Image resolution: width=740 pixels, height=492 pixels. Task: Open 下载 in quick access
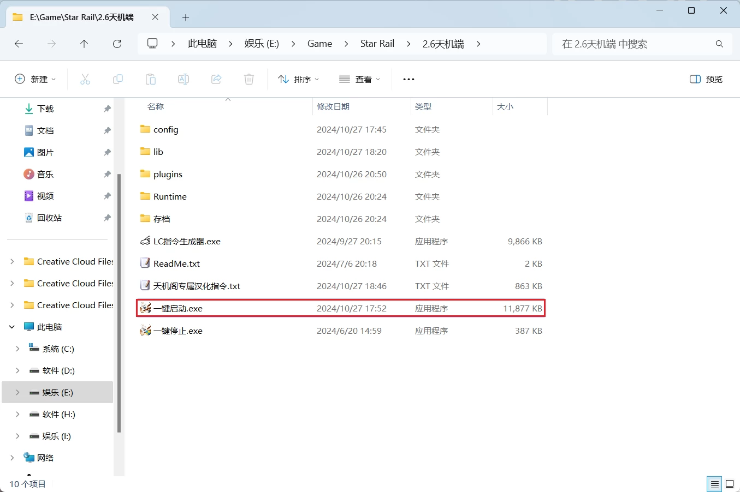[x=45, y=109]
